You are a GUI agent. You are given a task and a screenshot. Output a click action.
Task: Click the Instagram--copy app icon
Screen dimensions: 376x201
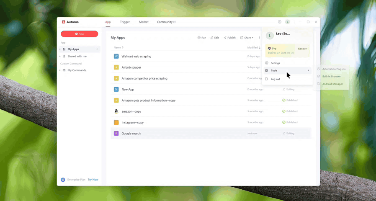pyautogui.click(x=116, y=122)
